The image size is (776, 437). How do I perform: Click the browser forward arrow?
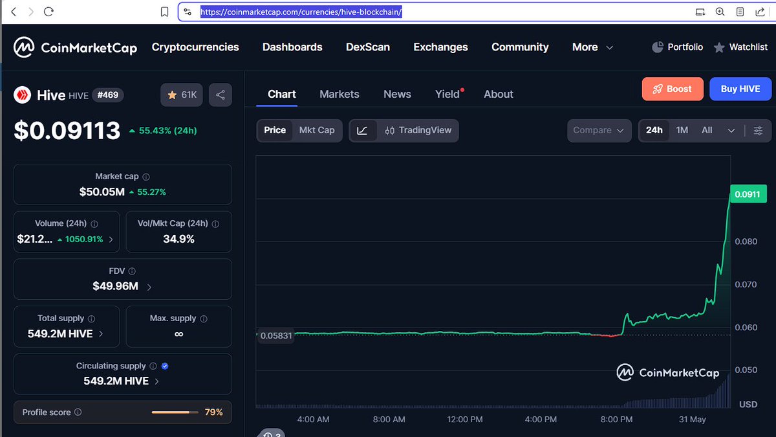point(30,12)
